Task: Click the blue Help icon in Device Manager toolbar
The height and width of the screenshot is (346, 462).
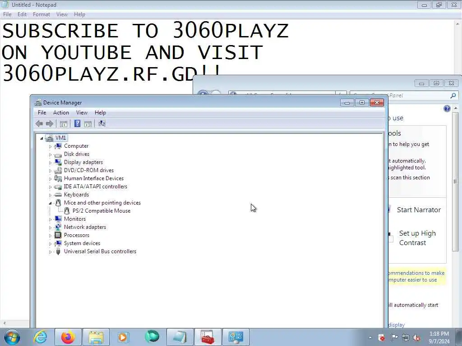Action: [x=77, y=123]
